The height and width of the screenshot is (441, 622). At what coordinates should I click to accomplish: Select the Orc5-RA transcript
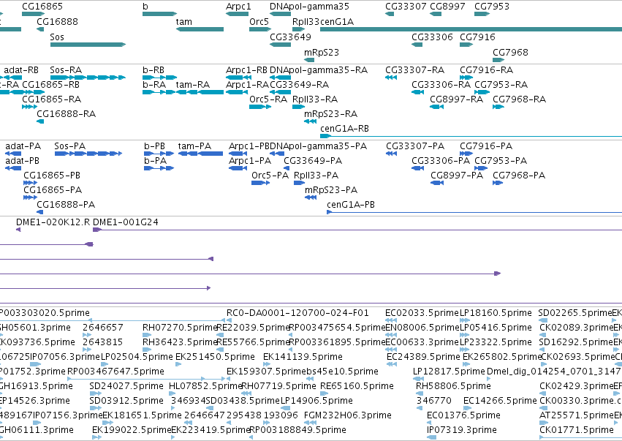[x=260, y=107]
